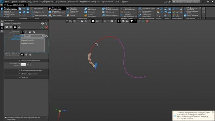Click the Точка по координатам command
Viewport: 215px width, 121px height.
pos(128,9)
